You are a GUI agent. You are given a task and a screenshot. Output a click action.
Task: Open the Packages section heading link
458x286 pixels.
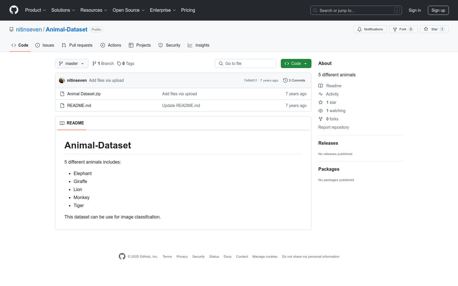329,169
